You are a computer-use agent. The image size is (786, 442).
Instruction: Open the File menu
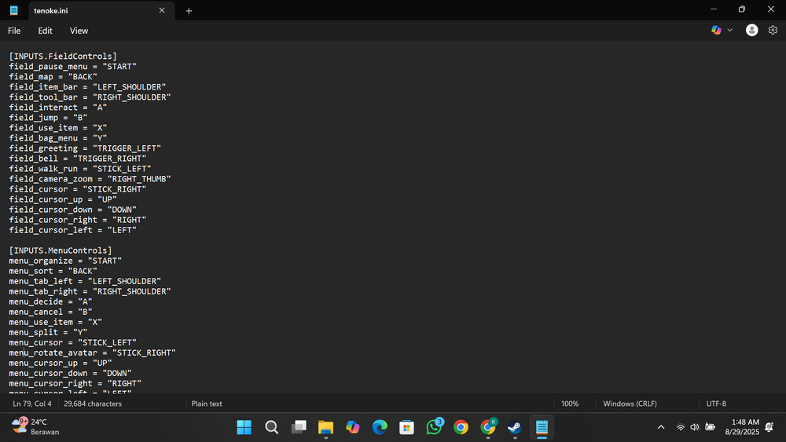click(14, 31)
